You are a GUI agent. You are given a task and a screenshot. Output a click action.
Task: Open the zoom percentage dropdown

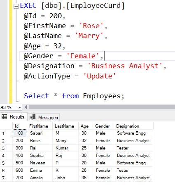click(x=20, y=107)
